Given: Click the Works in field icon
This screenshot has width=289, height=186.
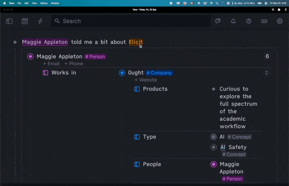Looking at the screenshot, I should (45, 73).
